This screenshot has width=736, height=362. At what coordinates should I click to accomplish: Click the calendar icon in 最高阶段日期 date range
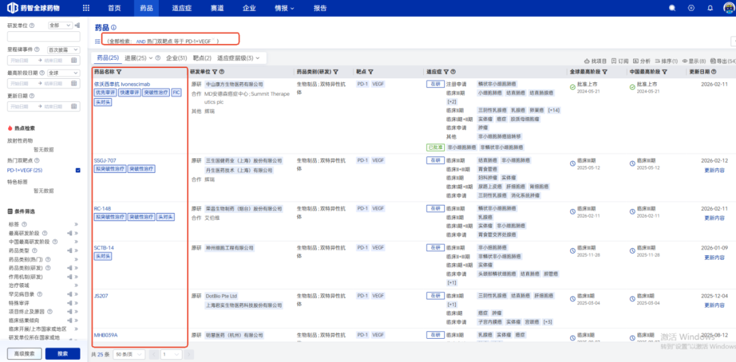[x=74, y=84]
